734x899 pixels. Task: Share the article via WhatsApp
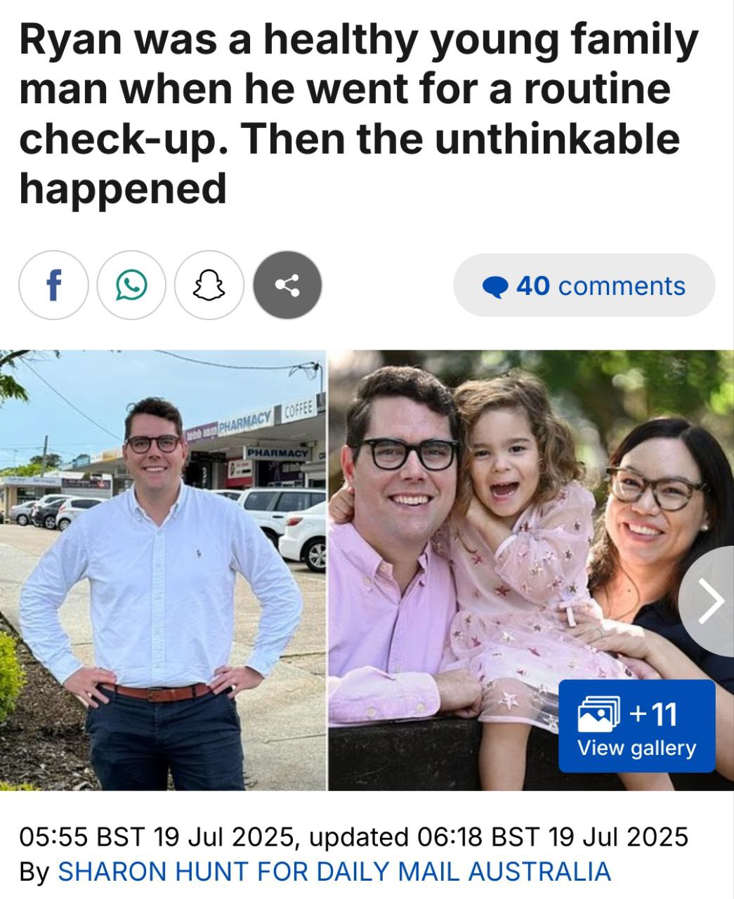tap(131, 286)
